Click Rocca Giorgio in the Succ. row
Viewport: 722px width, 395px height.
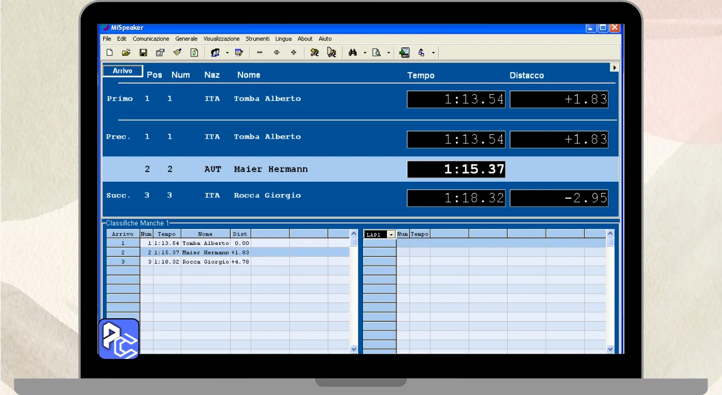pos(267,195)
